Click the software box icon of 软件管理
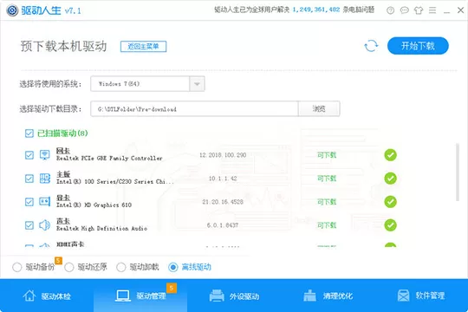The image size is (468, 312). [x=403, y=296]
